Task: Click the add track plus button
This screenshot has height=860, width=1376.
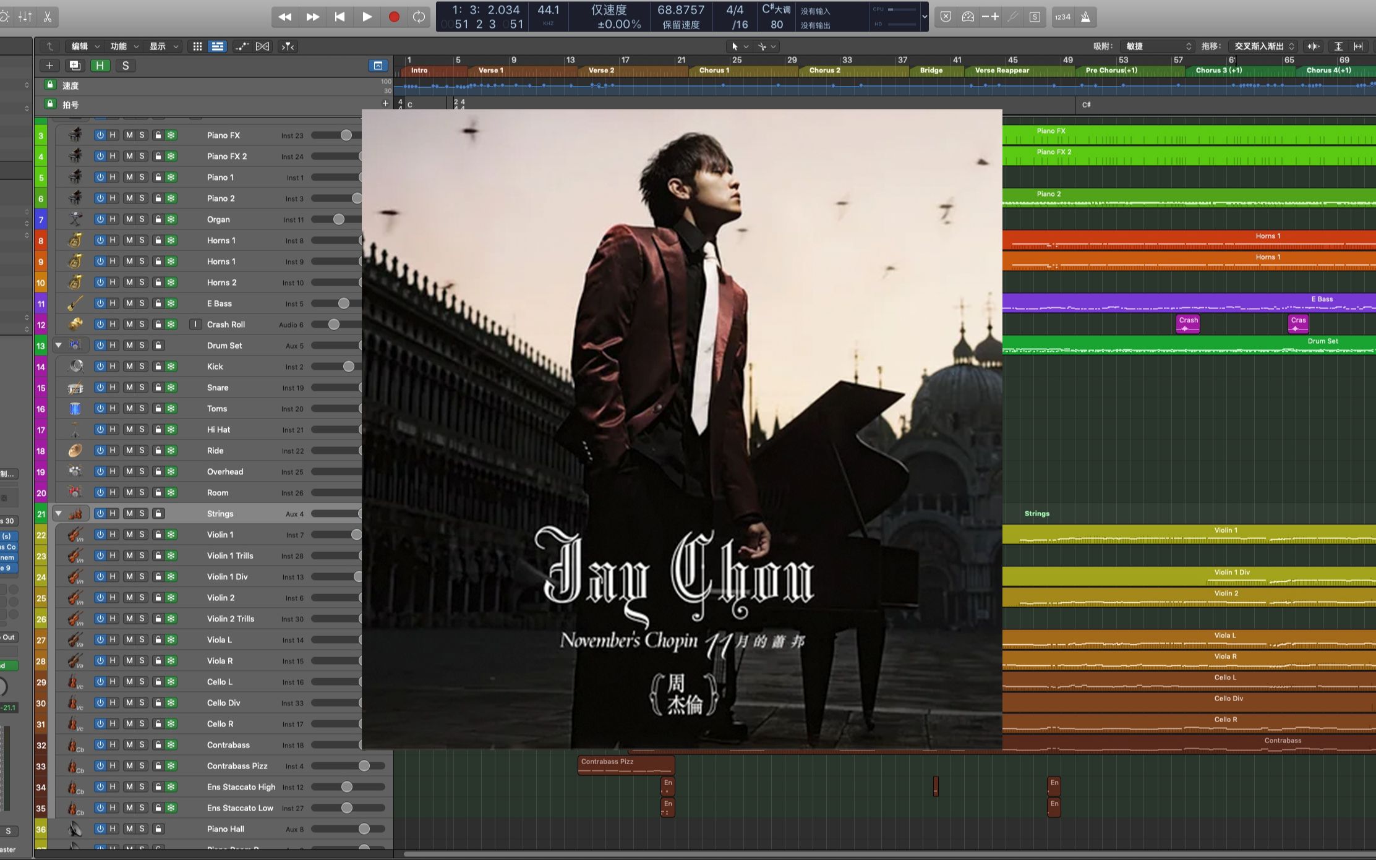Action: [50, 66]
